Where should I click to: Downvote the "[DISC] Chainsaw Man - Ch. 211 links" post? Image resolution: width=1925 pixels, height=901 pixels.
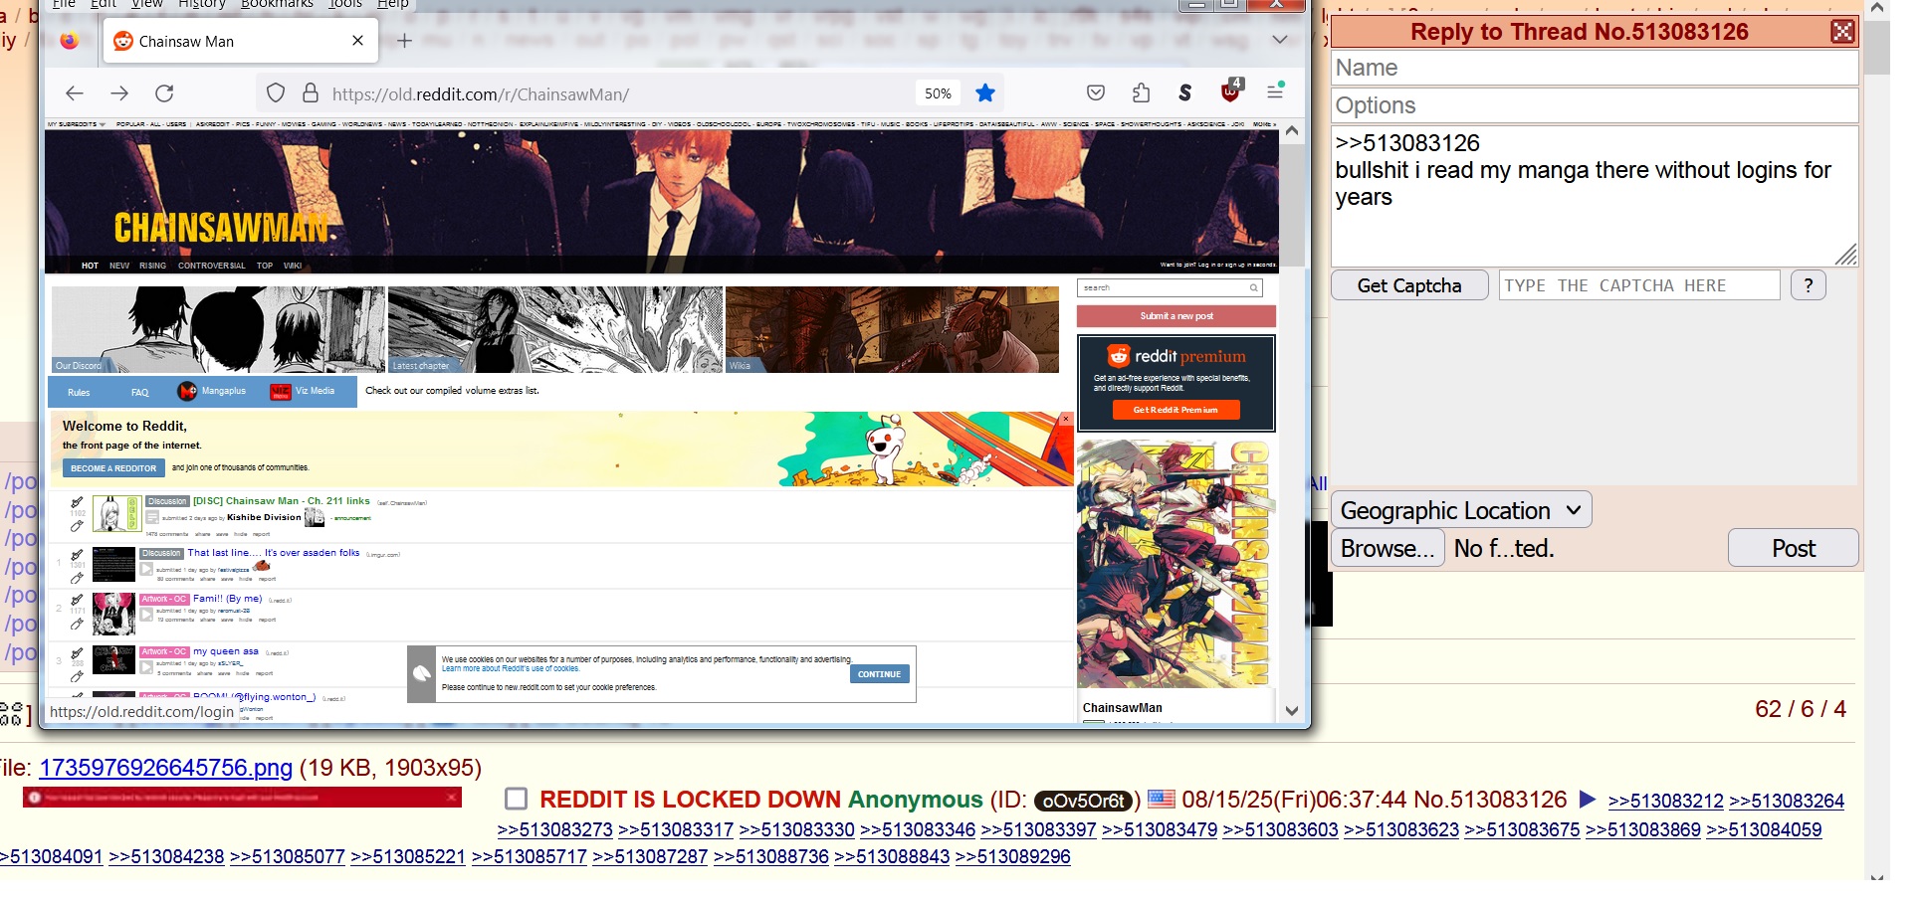click(x=77, y=526)
